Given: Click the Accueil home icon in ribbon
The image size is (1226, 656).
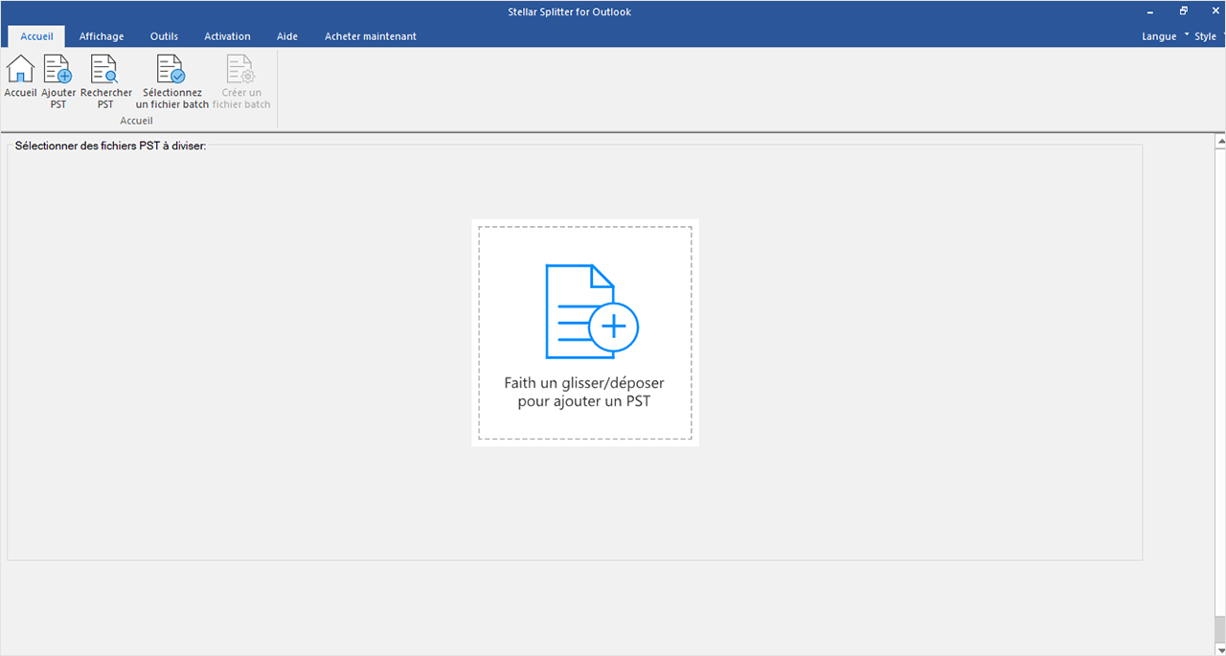Looking at the screenshot, I should tap(20, 70).
